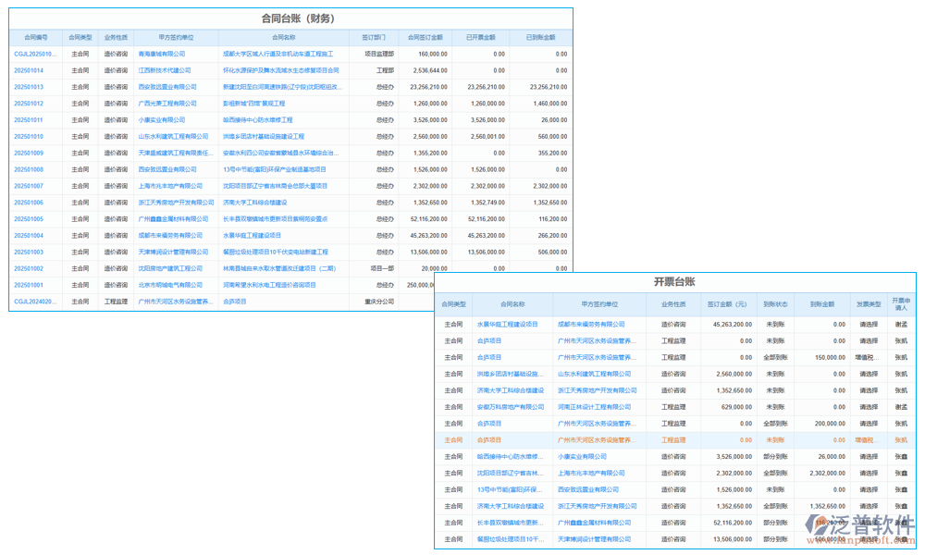Open 安徽万科房地产有限公司 contract in invoice ledger
925x555 pixels.
511,407
